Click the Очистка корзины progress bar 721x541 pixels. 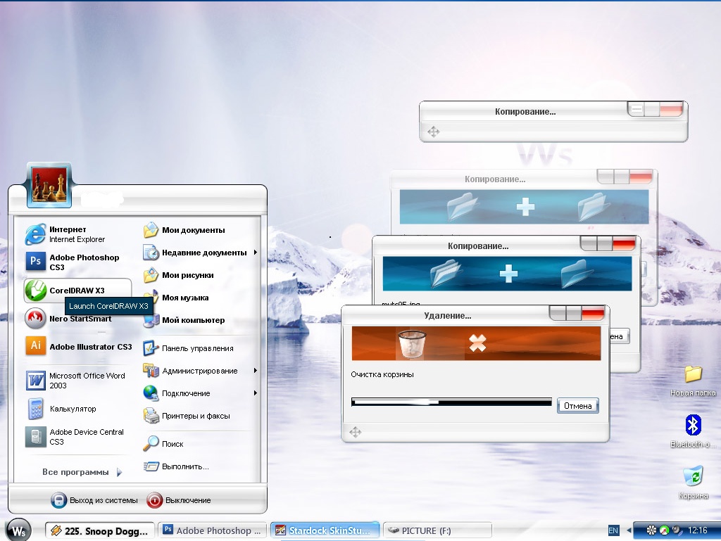click(x=451, y=402)
